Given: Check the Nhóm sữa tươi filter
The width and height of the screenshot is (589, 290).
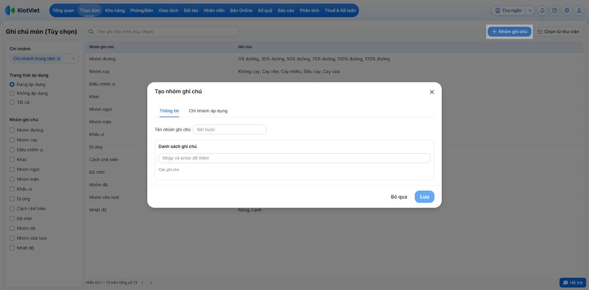Looking at the screenshot, I should click(x=12, y=238).
